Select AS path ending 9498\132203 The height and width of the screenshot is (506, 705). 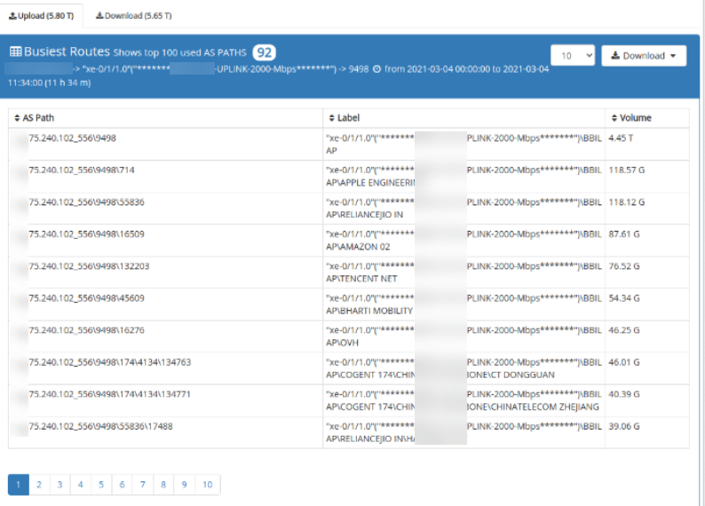pyautogui.click(x=89, y=266)
